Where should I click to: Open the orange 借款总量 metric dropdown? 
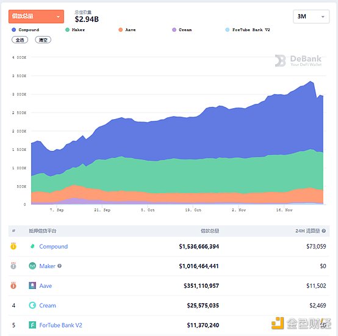(x=36, y=16)
